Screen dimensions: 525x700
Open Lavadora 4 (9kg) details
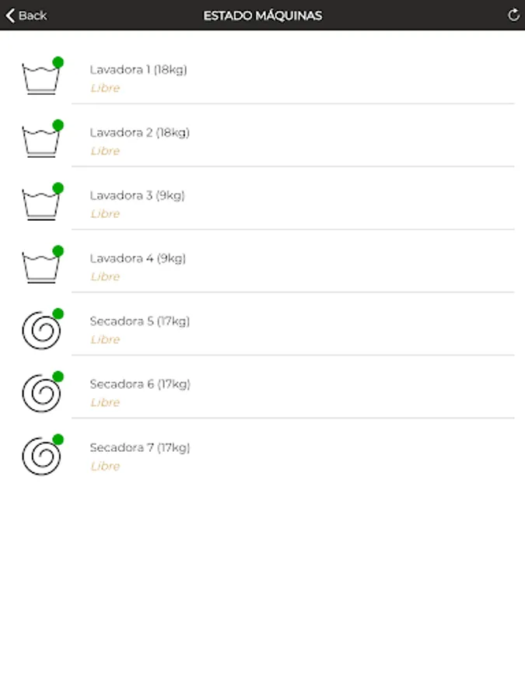pos(263,261)
